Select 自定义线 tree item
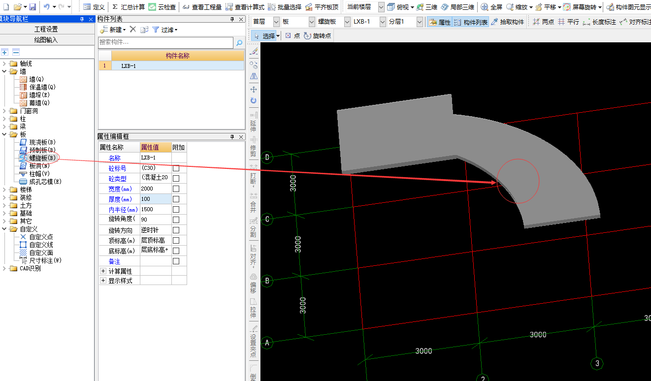 tap(41, 245)
